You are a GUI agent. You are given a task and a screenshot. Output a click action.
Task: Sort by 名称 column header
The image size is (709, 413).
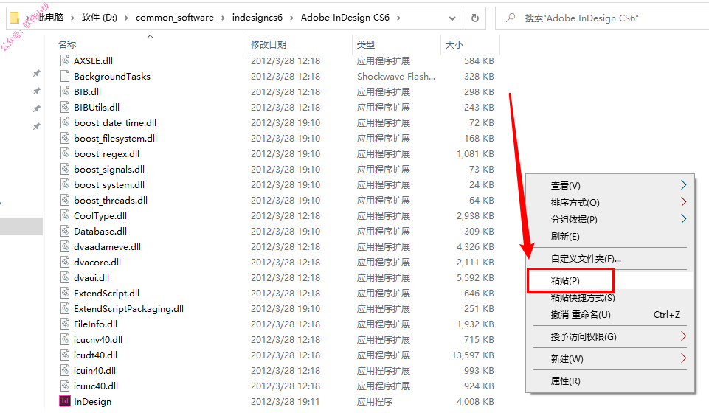[x=67, y=44]
